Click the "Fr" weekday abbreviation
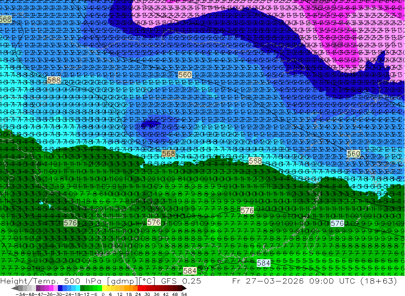This screenshot has width=405, height=296. coord(237,281)
